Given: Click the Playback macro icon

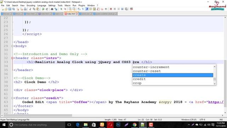Looking at the screenshot, I should 118,9.
